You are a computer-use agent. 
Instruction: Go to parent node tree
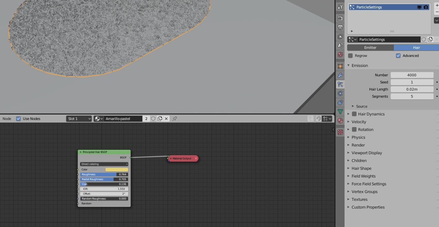click(311, 119)
